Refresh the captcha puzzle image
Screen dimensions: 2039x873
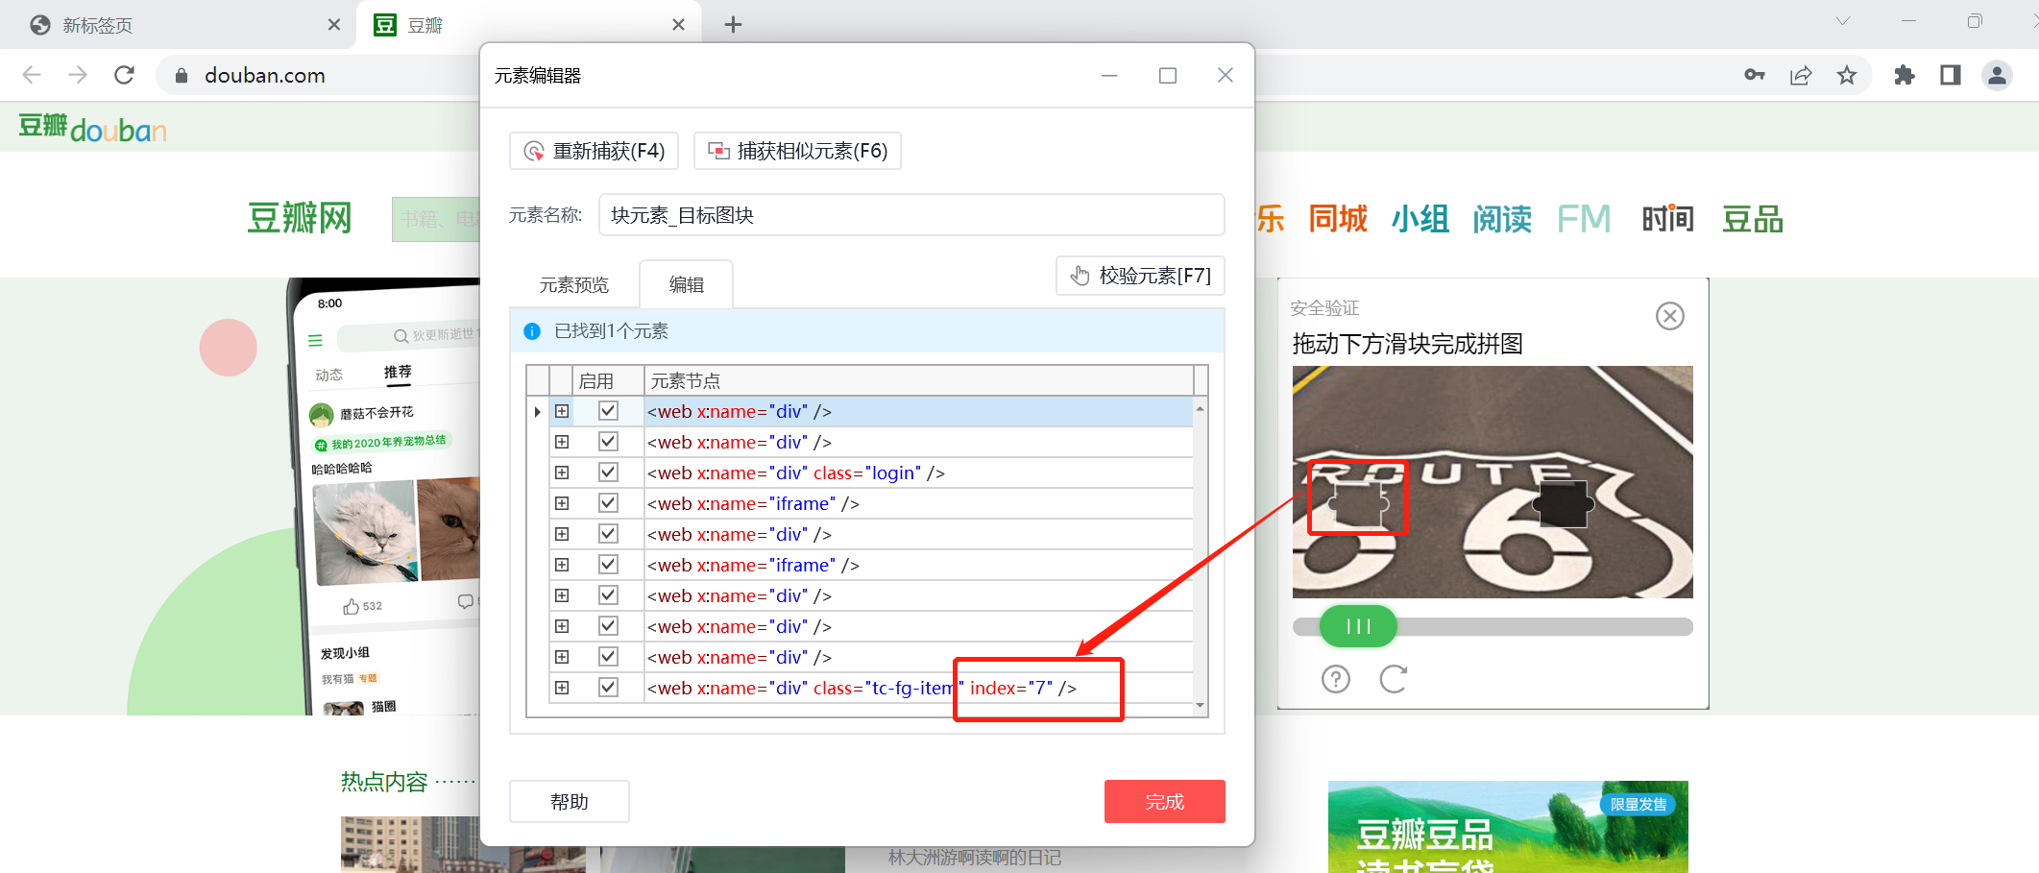pyautogui.click(x=1394, y=679)
